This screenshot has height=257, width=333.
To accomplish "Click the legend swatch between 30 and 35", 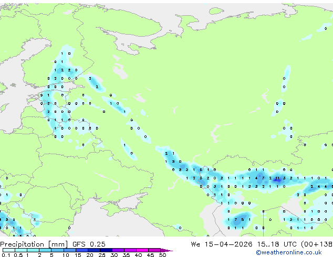I will tap(118, 250).
